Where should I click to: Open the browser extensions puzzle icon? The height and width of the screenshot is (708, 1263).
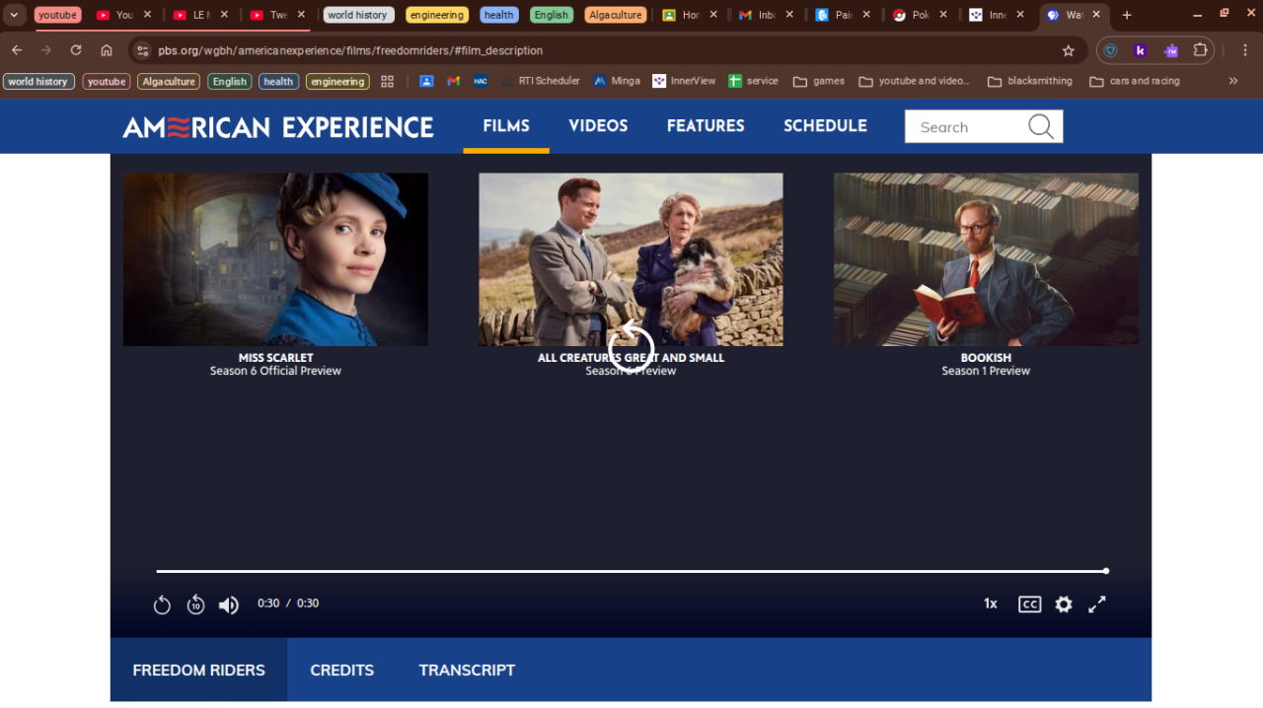click(x=1201, y=50)
